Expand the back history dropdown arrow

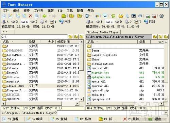pos(49,16)
